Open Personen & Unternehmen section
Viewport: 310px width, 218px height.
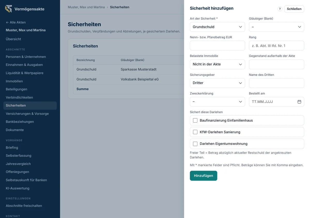click(26, 57)
